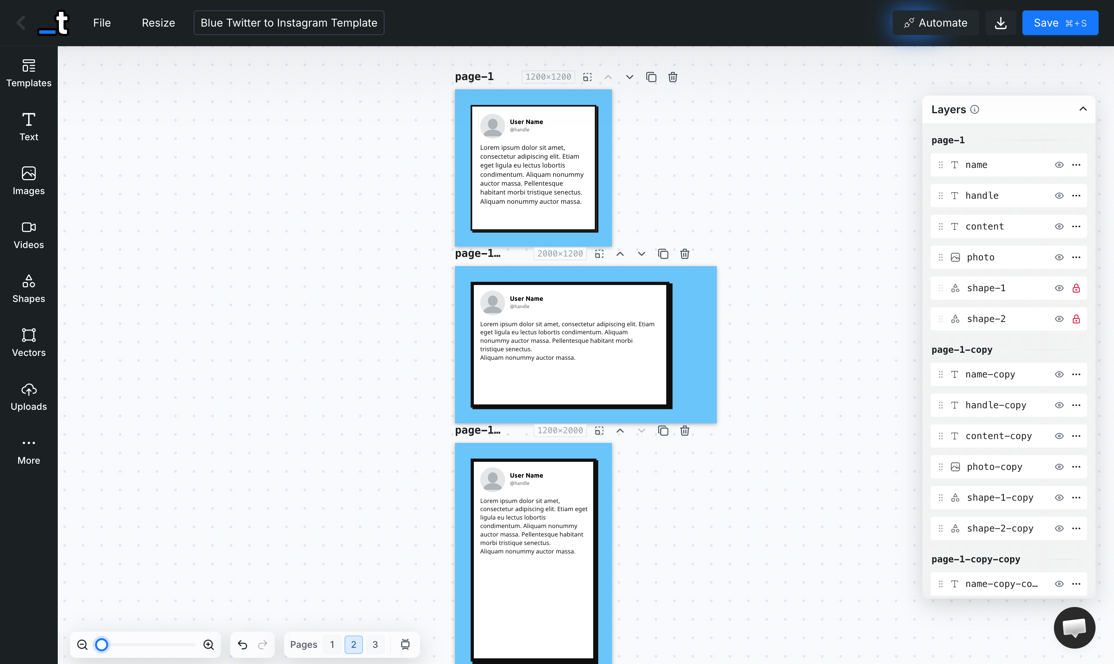Open the Text tool panel
This screenshot has height=664, width=1114.
pos(28,127)
